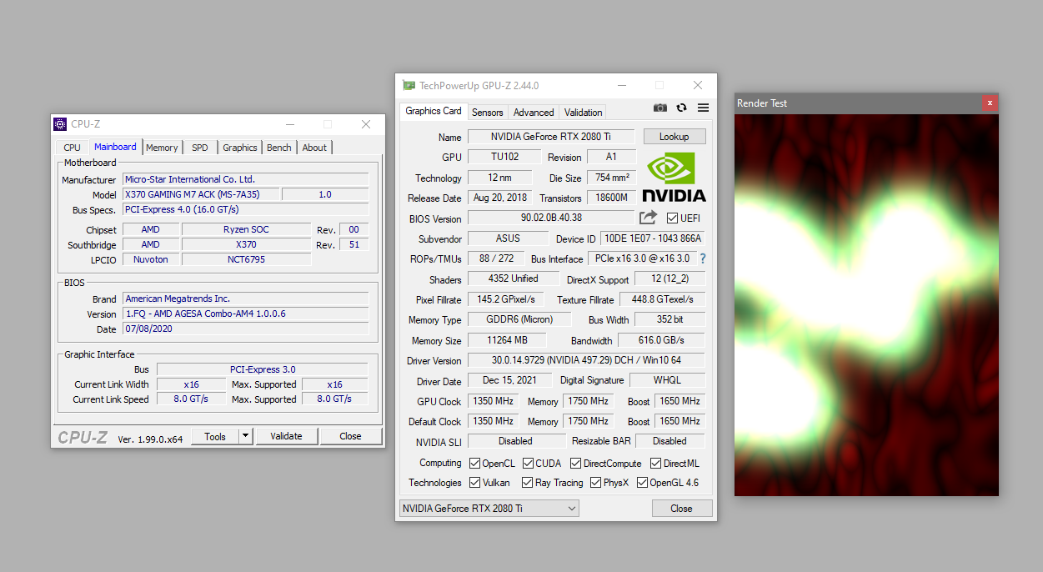Click the Close button in GPU-Z
Image resolution: width=1043 pixels, height=572 pixels.
click(x=681, y=509)
